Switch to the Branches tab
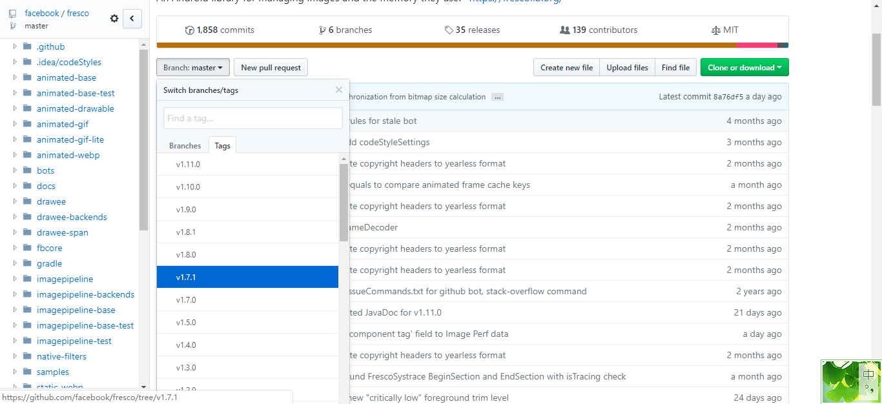Image resolution: width=882 pixels, height=404 pixels. 185,145
